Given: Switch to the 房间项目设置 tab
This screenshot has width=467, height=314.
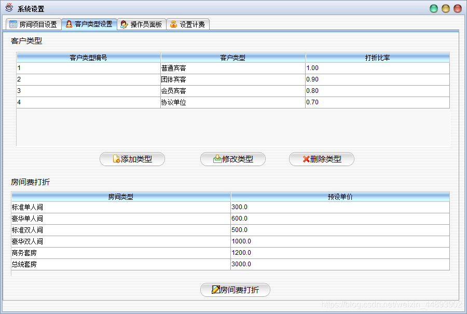Looking at the screenshot, I should click(34, 24).
